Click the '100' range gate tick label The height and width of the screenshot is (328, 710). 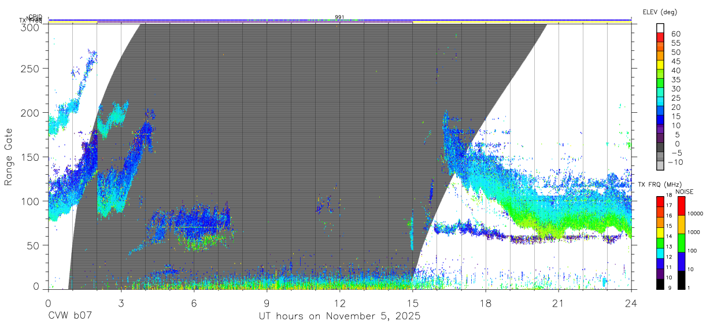point(31,201)
